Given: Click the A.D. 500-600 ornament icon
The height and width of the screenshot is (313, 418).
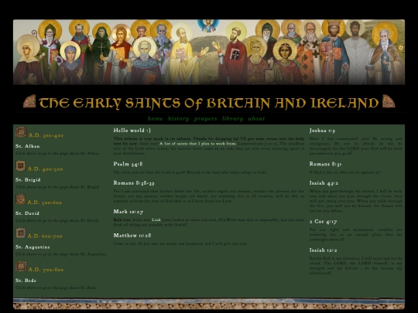Looking at the screenshot, I should 20,199.
